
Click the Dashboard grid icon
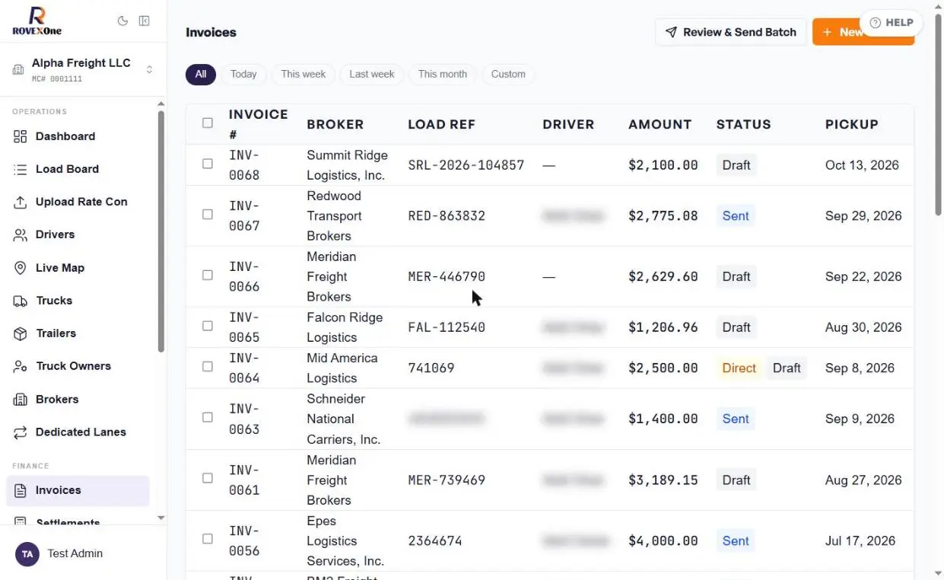click(x=21, y=136)
